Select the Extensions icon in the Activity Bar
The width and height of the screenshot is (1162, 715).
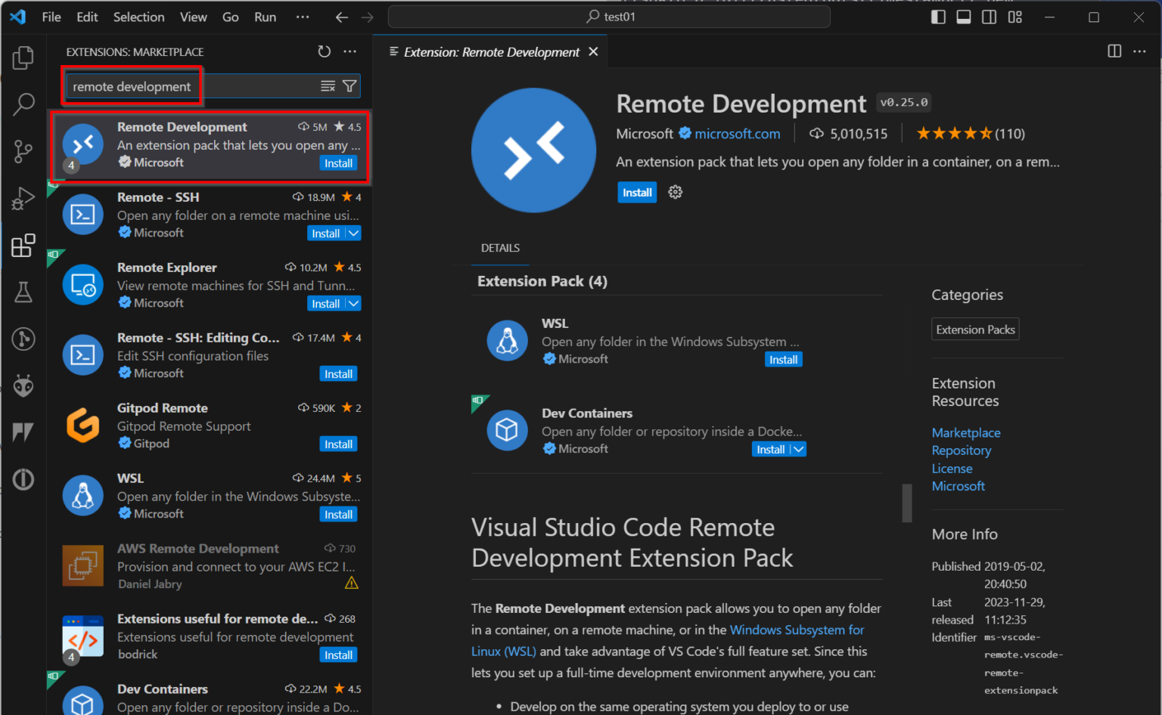coord(23,245)
